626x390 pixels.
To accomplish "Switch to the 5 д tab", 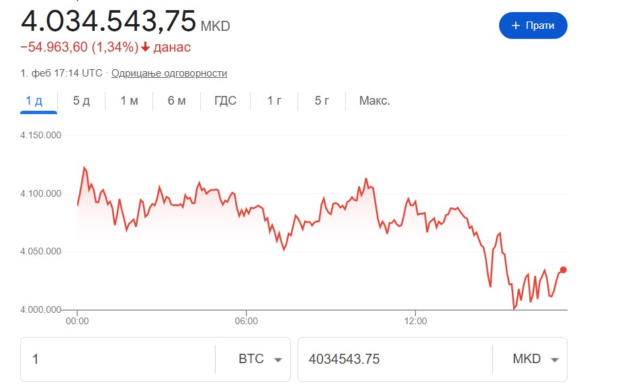I will coord(81,101).
